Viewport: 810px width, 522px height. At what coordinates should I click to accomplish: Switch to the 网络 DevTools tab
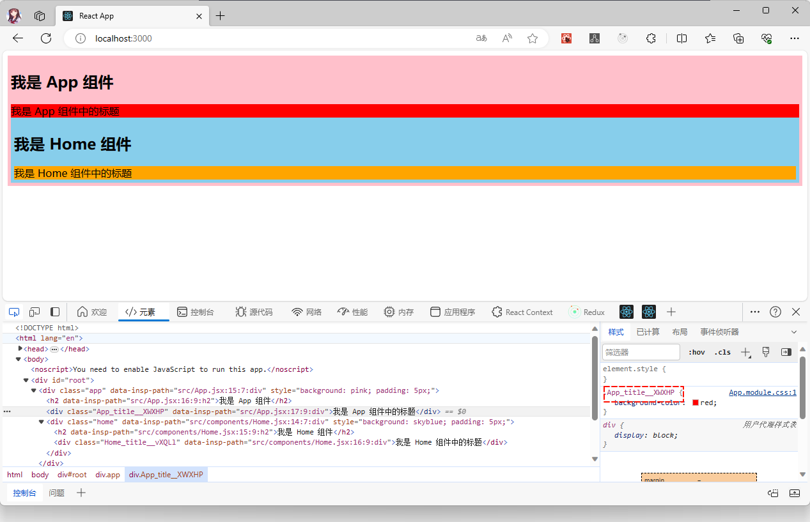(x=307, y=312)
